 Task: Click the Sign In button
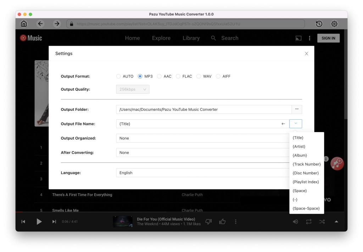(x=328, y=38)
